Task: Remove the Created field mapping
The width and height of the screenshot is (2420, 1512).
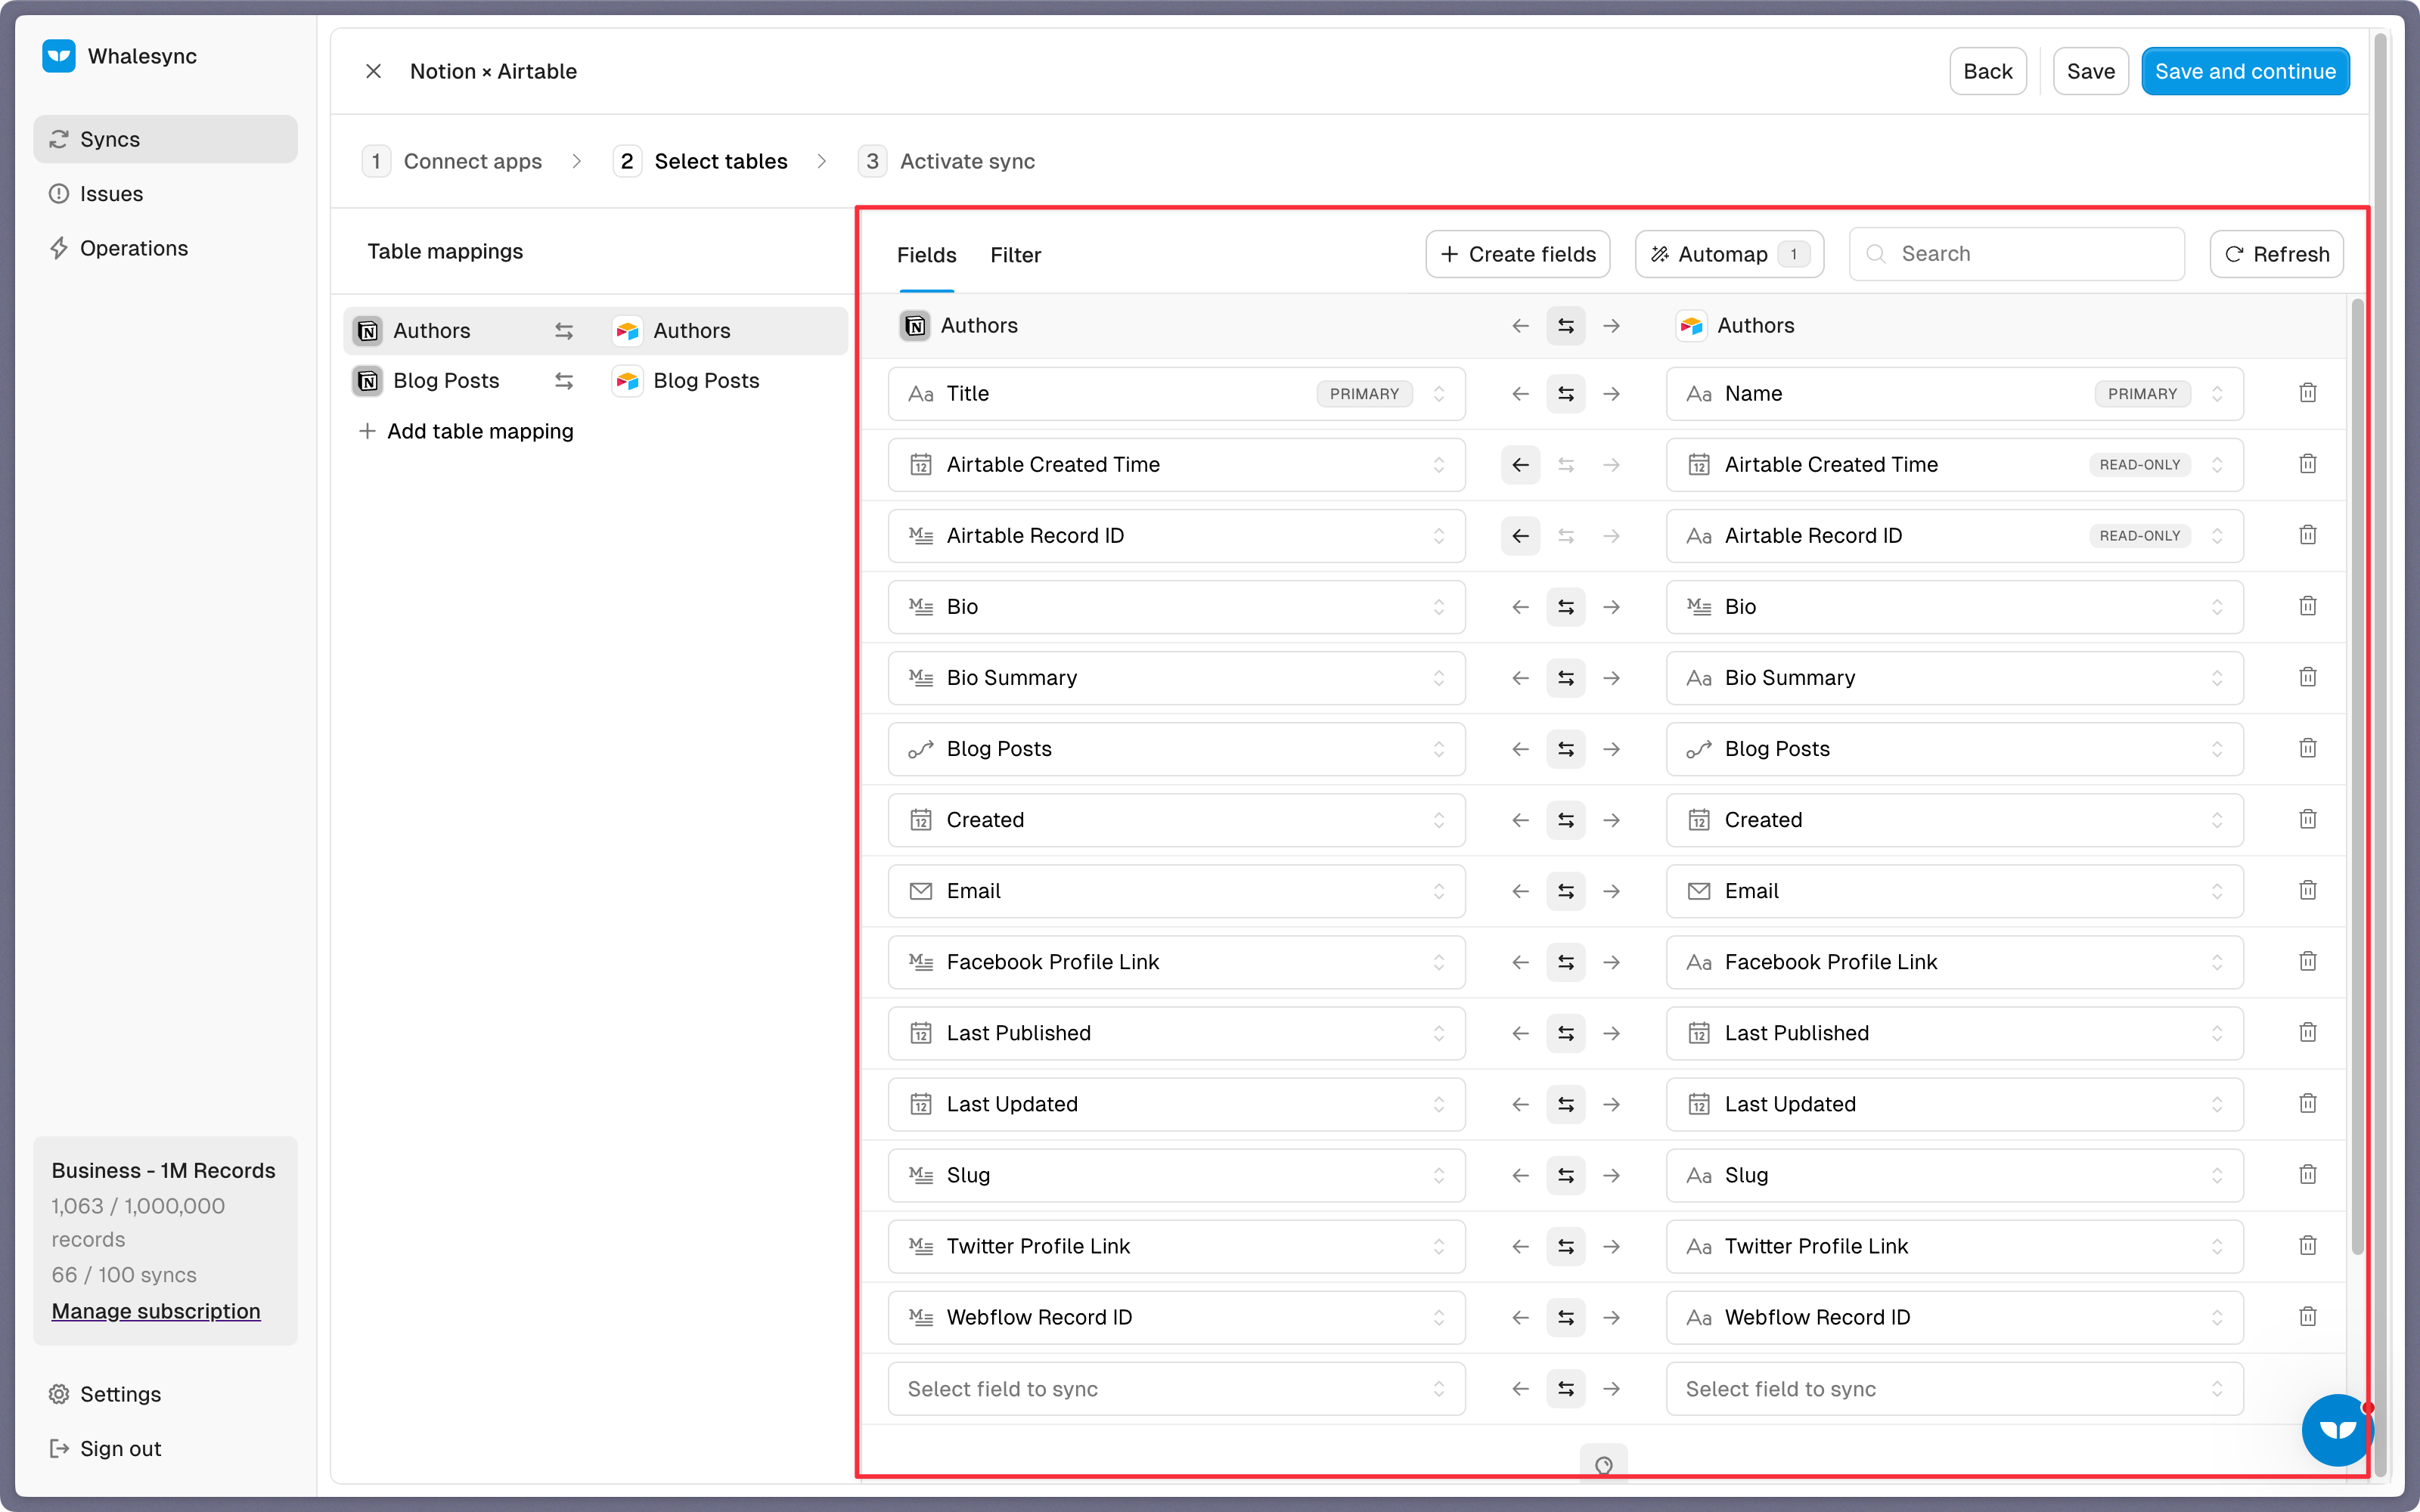Action: pos(2308,819)
